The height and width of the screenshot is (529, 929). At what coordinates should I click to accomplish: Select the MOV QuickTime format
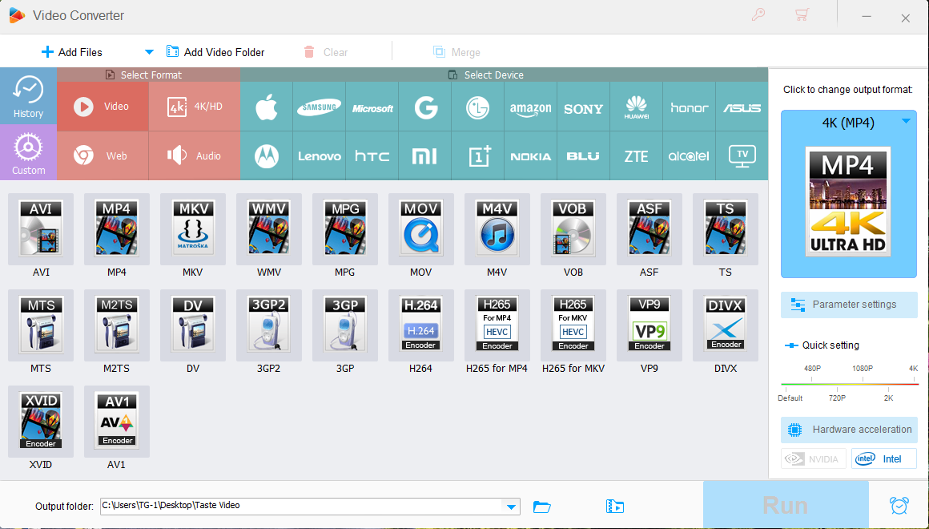coord(420,229)
